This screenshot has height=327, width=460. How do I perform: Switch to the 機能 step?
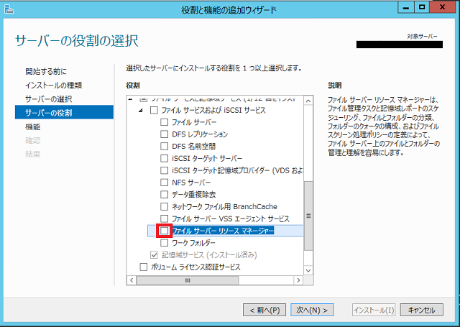33,126
